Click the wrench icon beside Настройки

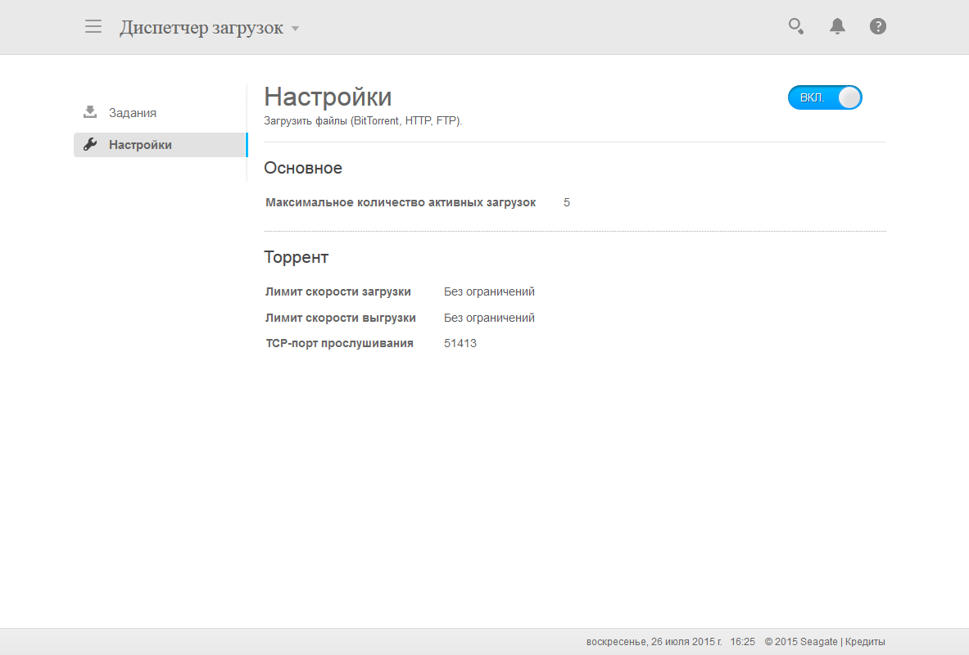(90, 145)
